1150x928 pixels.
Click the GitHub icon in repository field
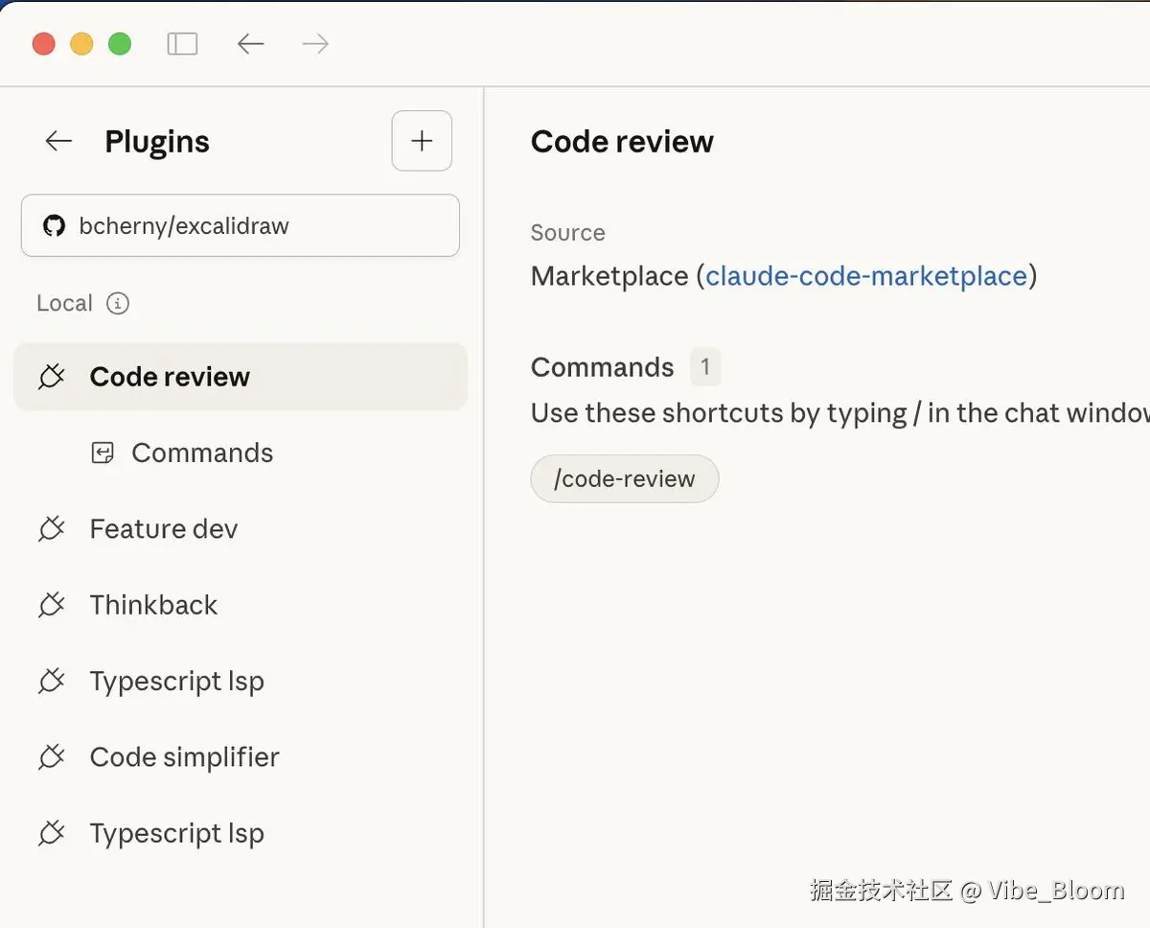click(x=54, y=226)
